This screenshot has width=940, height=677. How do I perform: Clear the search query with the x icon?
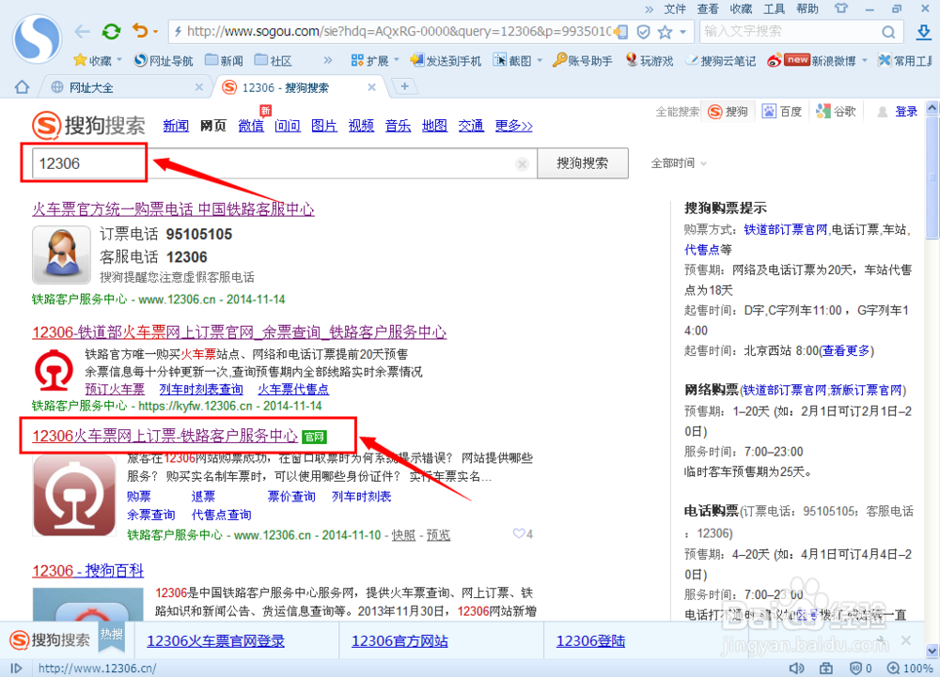click(522, 164)
